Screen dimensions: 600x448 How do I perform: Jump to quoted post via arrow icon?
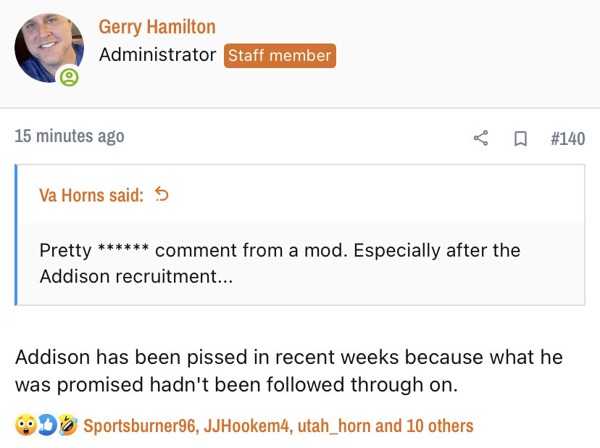(x=162, y=194)
